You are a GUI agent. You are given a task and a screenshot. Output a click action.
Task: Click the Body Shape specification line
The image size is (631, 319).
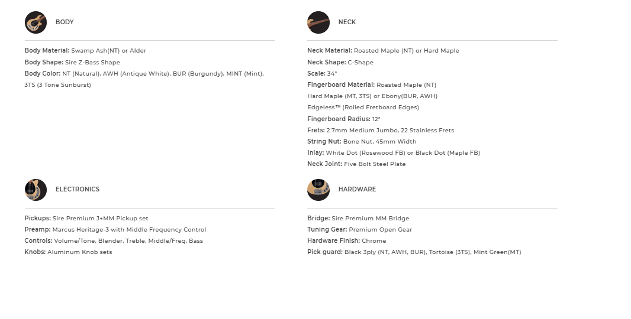point(72,63)
